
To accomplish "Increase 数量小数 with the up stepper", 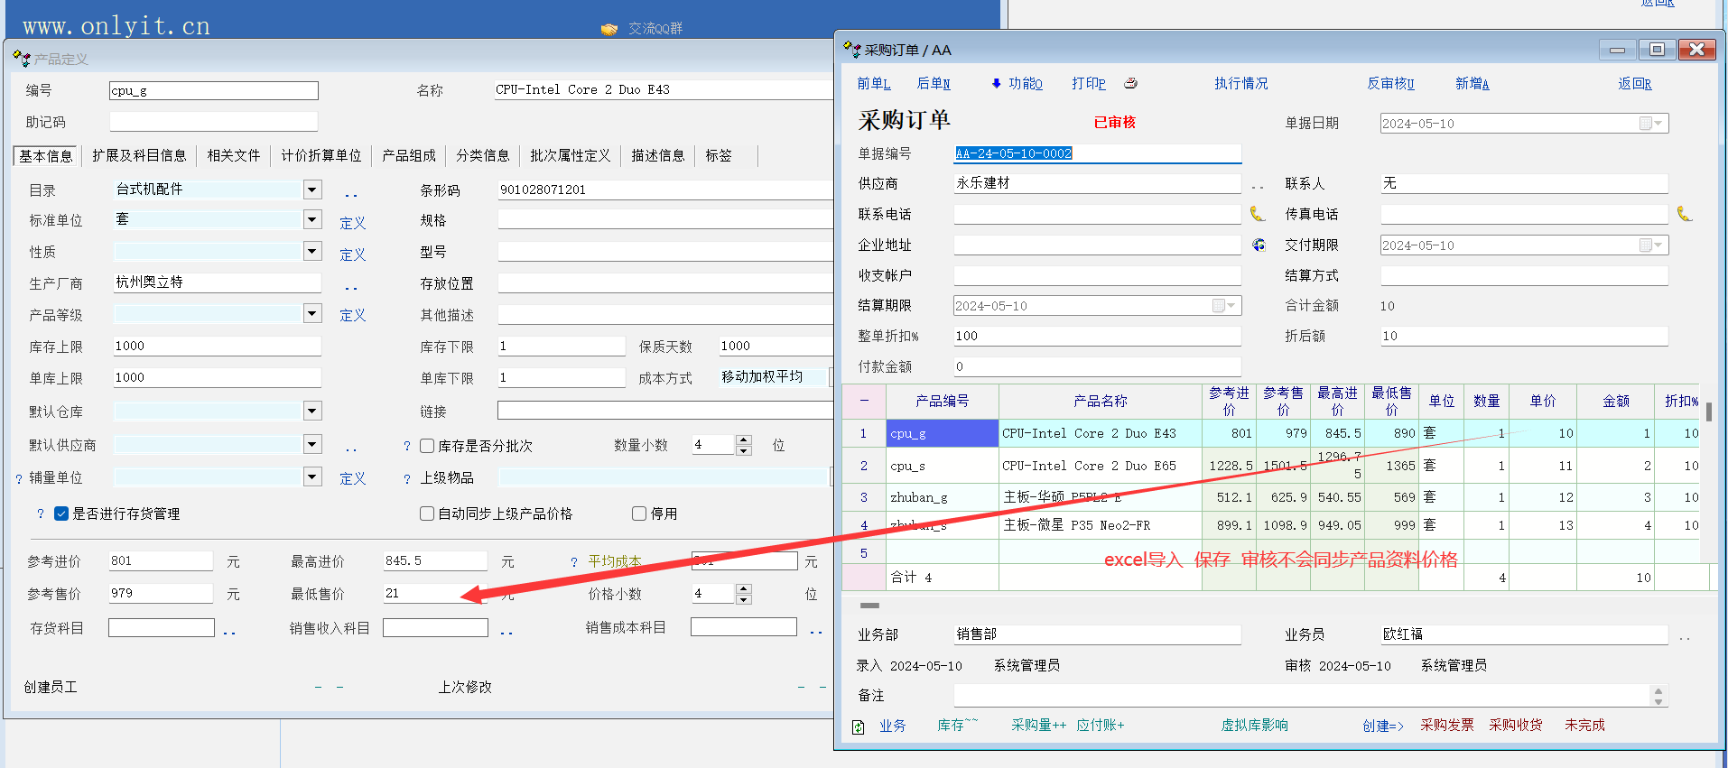I will coord(744,440).
